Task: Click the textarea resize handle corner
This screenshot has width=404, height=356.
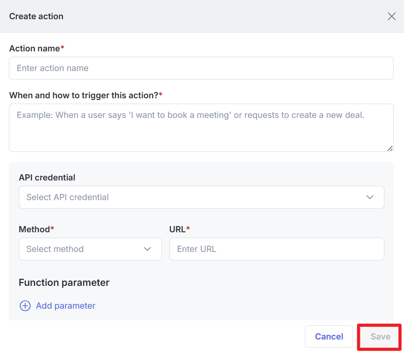Action: tap(390, 148)
